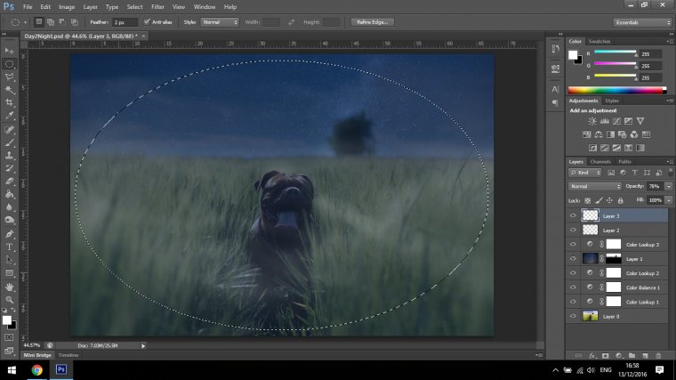Select the Hand tool

click(9, 287)
